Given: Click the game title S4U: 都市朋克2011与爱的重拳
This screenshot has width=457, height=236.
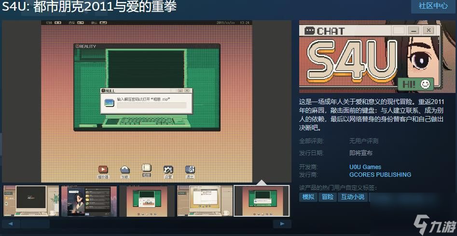Looking at the screenshot, I should point(89,6).
